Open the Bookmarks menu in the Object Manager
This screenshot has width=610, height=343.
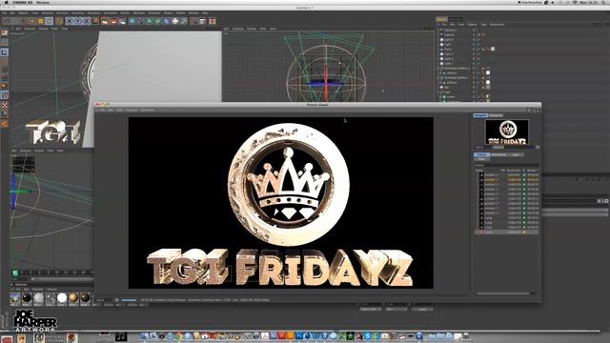[x=498, y=25]
